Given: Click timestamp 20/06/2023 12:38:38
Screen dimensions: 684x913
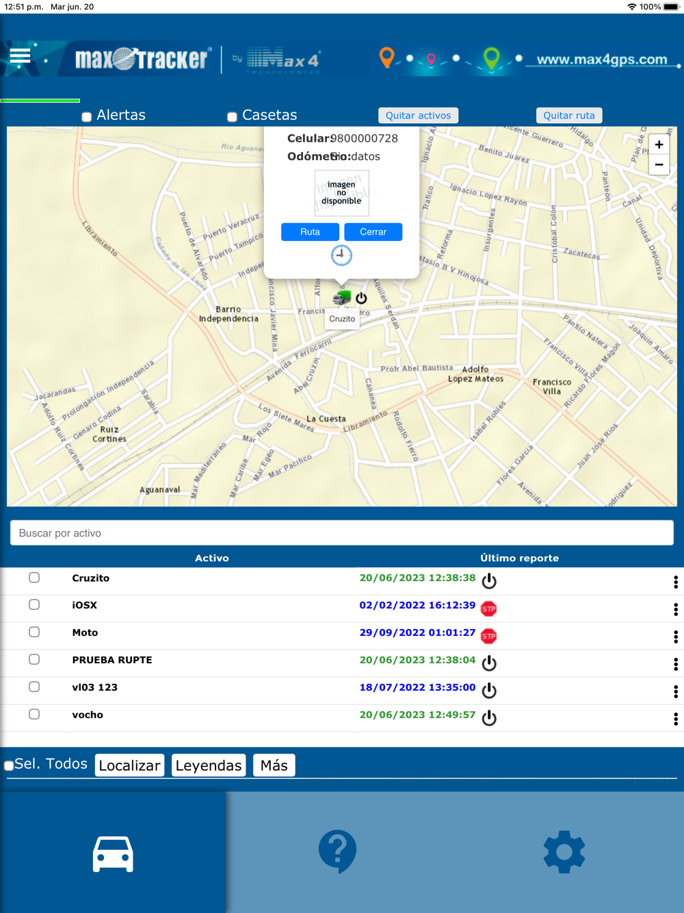Looking at the screenshot, I should tap(418, 578).
